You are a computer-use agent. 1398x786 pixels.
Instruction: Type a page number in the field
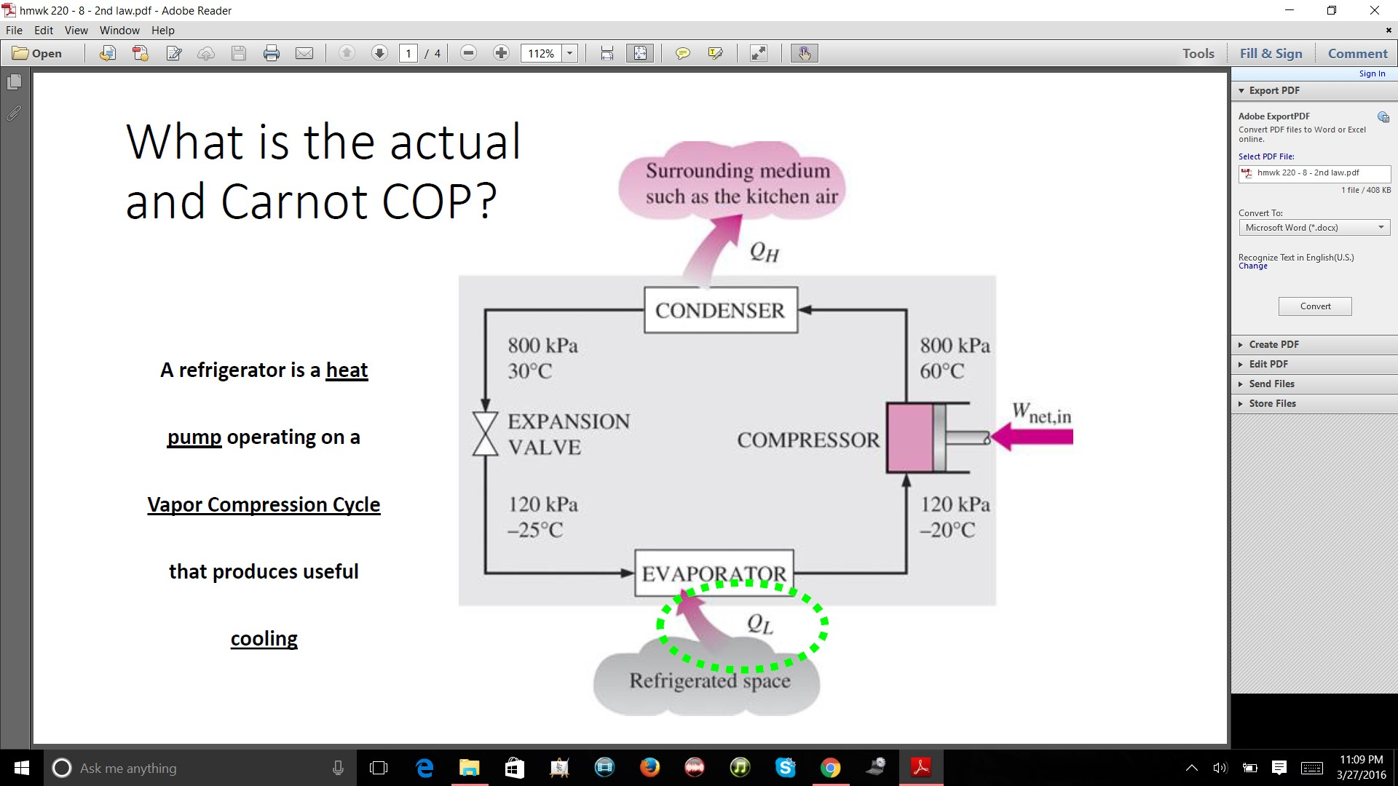click(x=409, y=52)
